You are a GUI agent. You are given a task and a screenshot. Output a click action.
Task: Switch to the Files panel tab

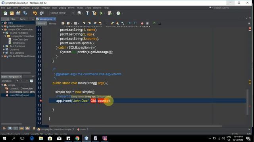[x=13, y=19]
